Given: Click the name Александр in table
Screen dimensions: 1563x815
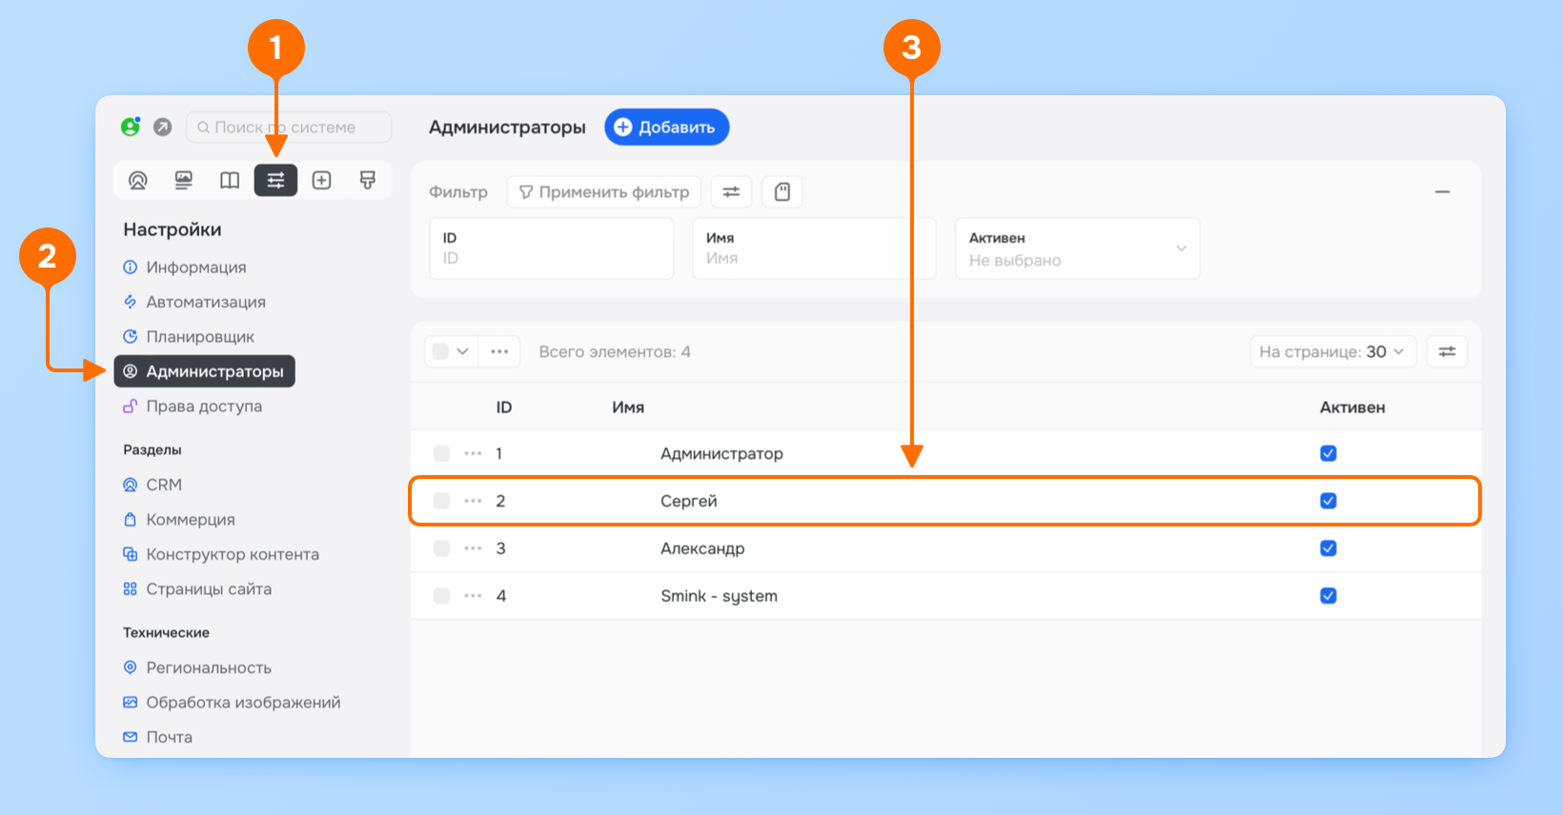Looking at the screenshot, I should [x=702, y=549].
